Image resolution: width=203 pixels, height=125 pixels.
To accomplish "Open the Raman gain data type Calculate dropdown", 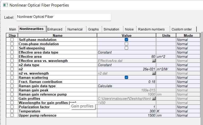I will (x=127, y=86).
